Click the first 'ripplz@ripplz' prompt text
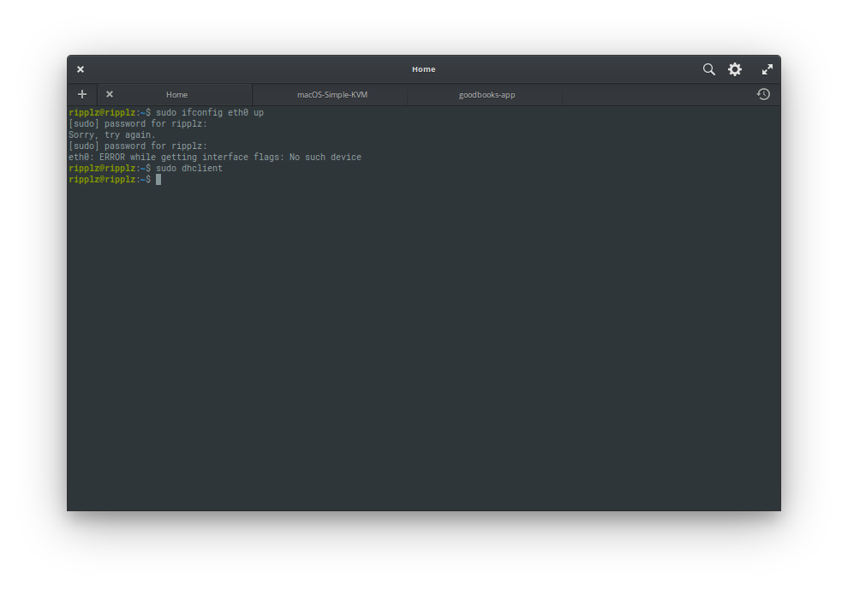Image resolution: width=848 pixels, height=590 pixels. (x=102, y=113)
